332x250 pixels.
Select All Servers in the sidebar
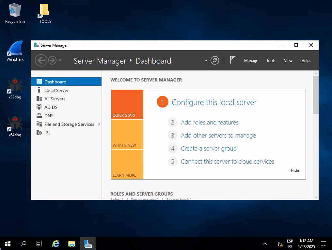[67, 99]
